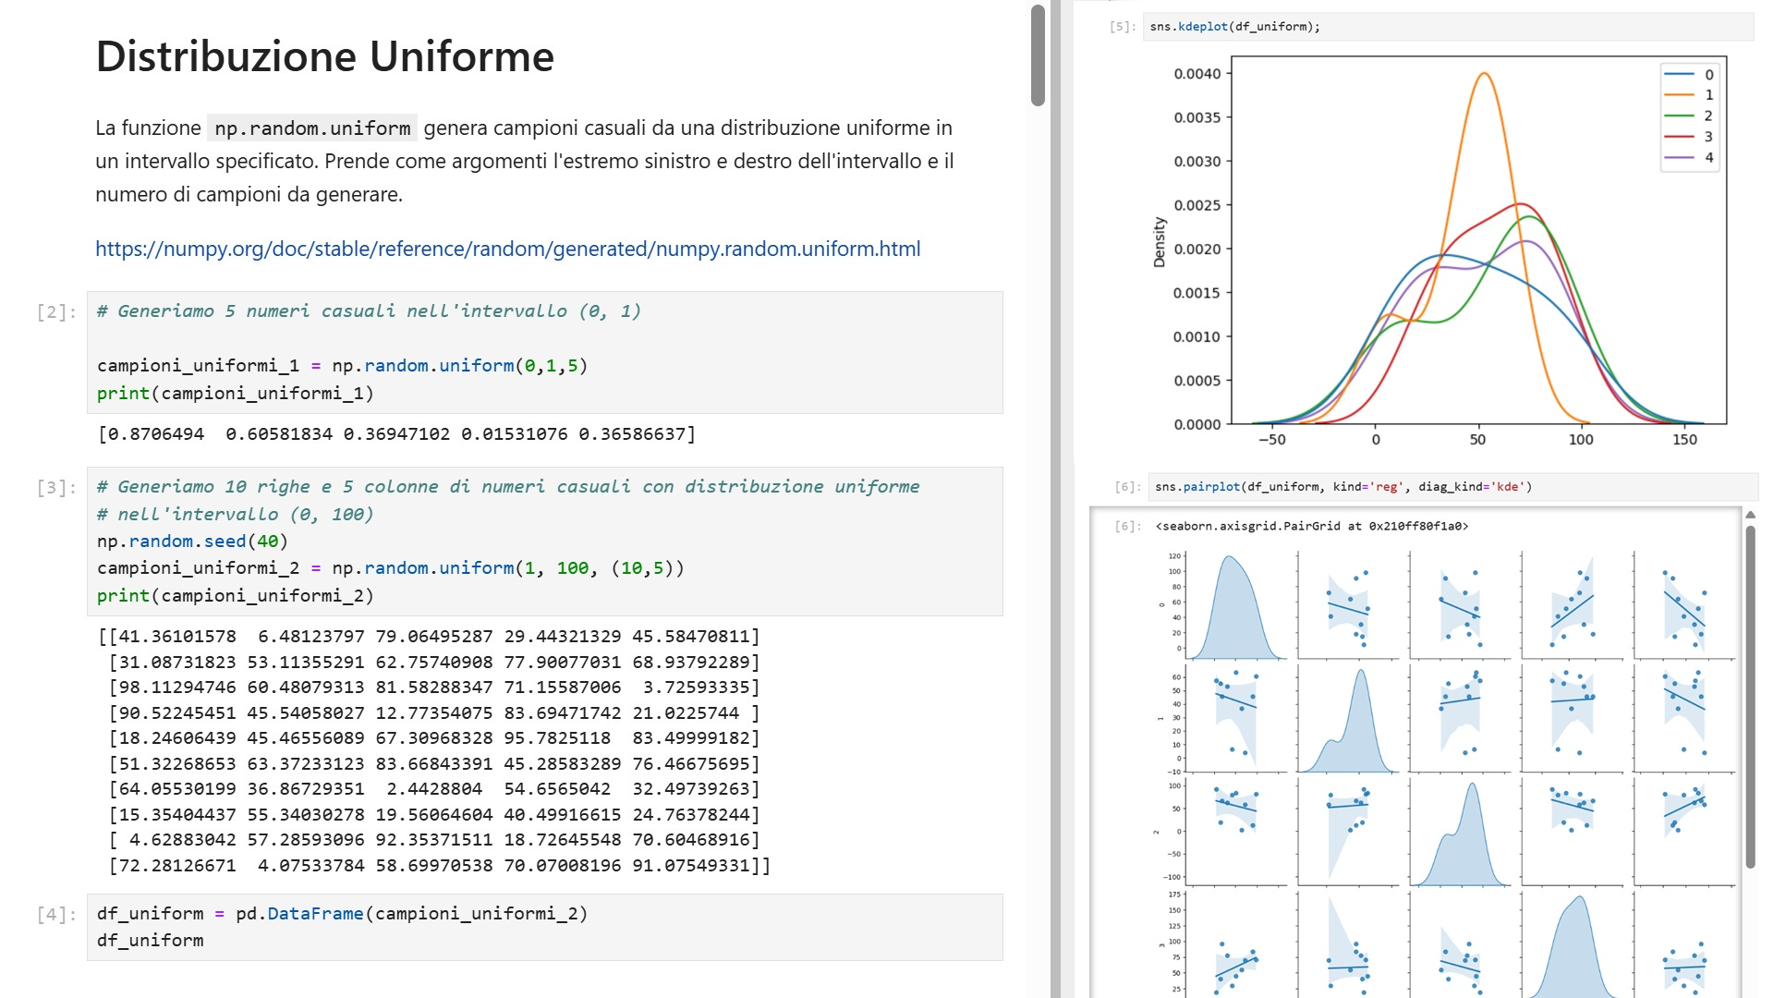The width and height of the screenshot is (1774, 998).
Task: Select the sns.pairplot code cell
Action: (x=1340, y=485)
